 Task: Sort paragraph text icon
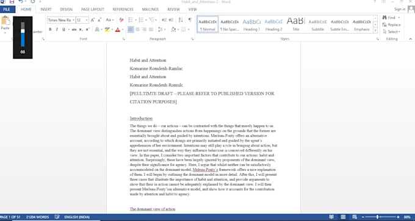click(181, 20)
